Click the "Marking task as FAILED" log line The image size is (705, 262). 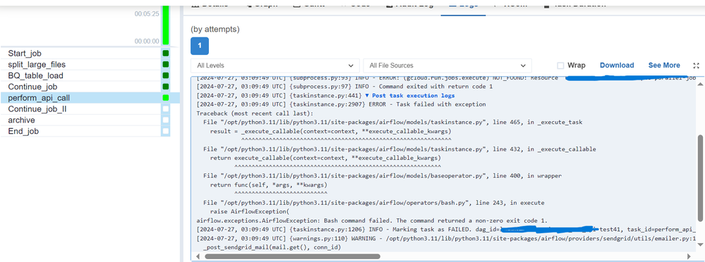(446, 230)
